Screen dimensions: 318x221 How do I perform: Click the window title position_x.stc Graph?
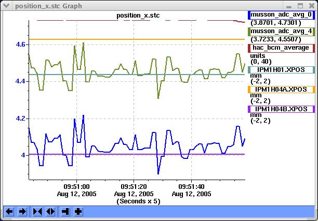tap(48, 6)
